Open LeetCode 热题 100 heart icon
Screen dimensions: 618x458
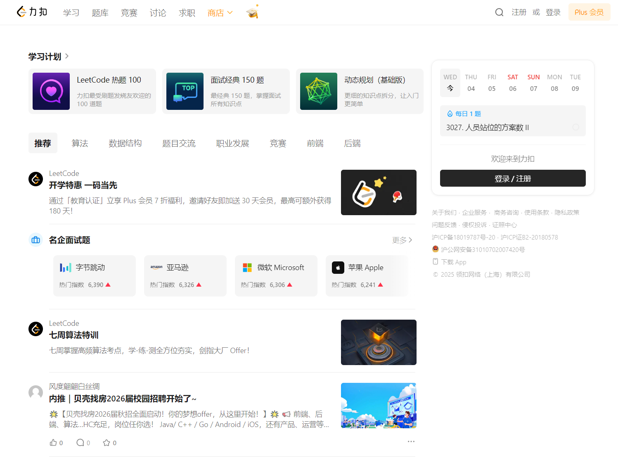point(51,91)
